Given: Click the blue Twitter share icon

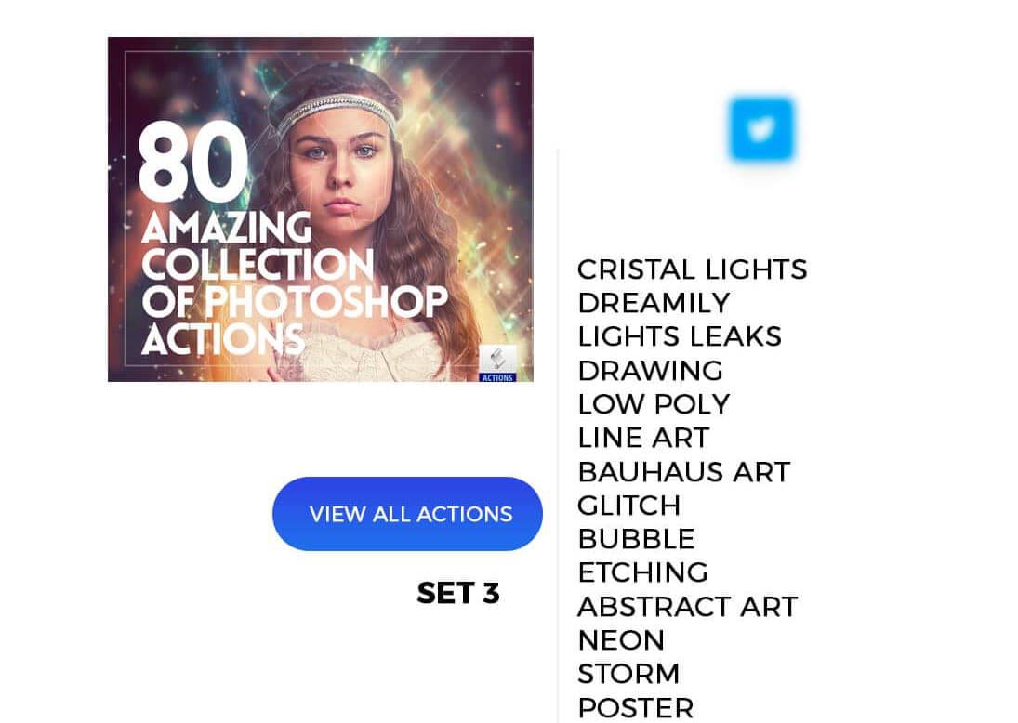Looking at the screenshot, I should pos(761,129).
